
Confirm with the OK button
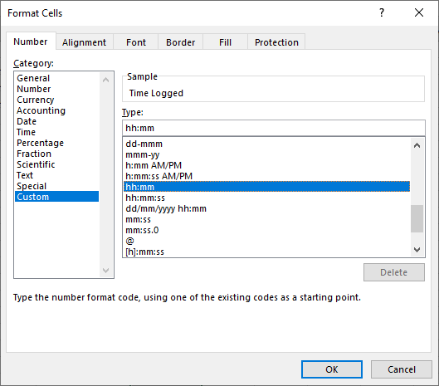pyautogui.click(x=332, y=369)
